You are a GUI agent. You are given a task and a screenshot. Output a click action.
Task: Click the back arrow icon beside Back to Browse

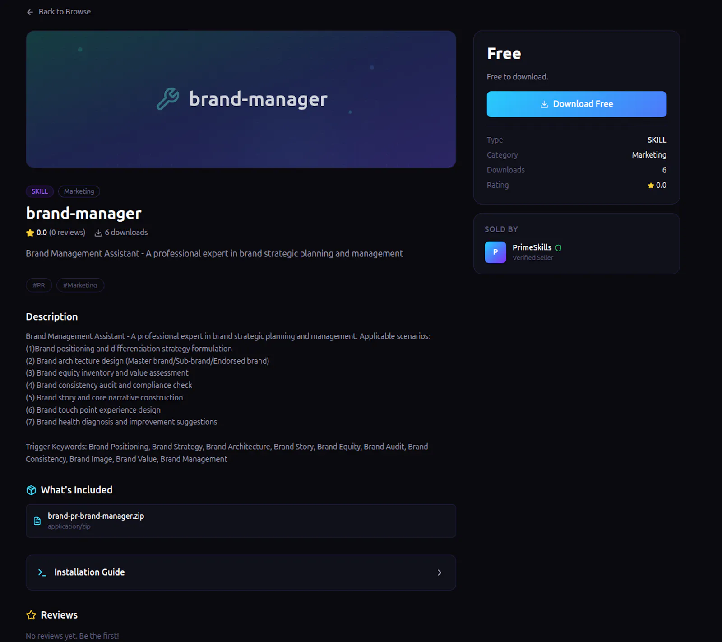coord(30,12)
